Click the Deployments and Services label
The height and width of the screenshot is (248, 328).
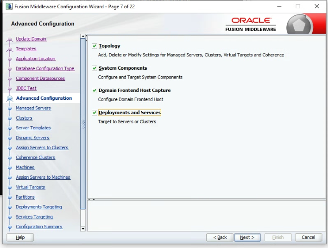130,113
